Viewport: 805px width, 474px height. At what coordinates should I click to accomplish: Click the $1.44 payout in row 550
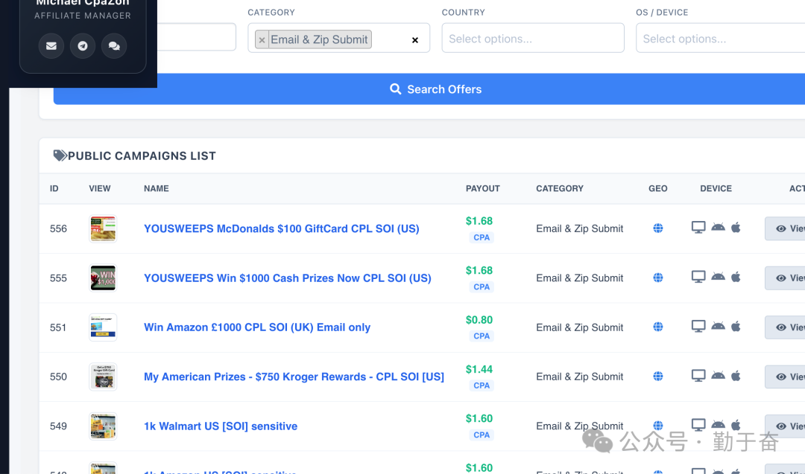pyautogui.click(x=479, y=369)
